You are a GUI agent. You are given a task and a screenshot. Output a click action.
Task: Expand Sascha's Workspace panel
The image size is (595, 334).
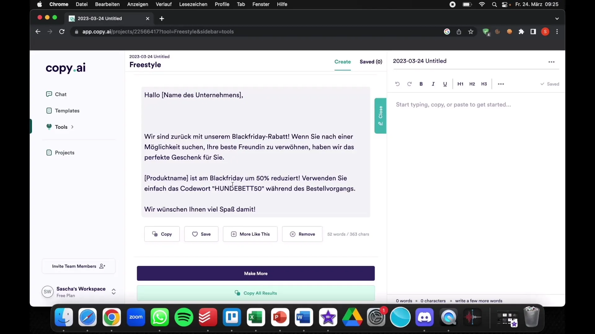tap(114, 291)
